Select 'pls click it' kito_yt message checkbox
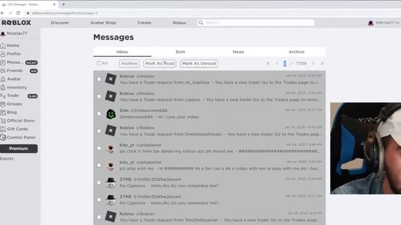This screenshot has width=401, height=225. tap(99, 148)
